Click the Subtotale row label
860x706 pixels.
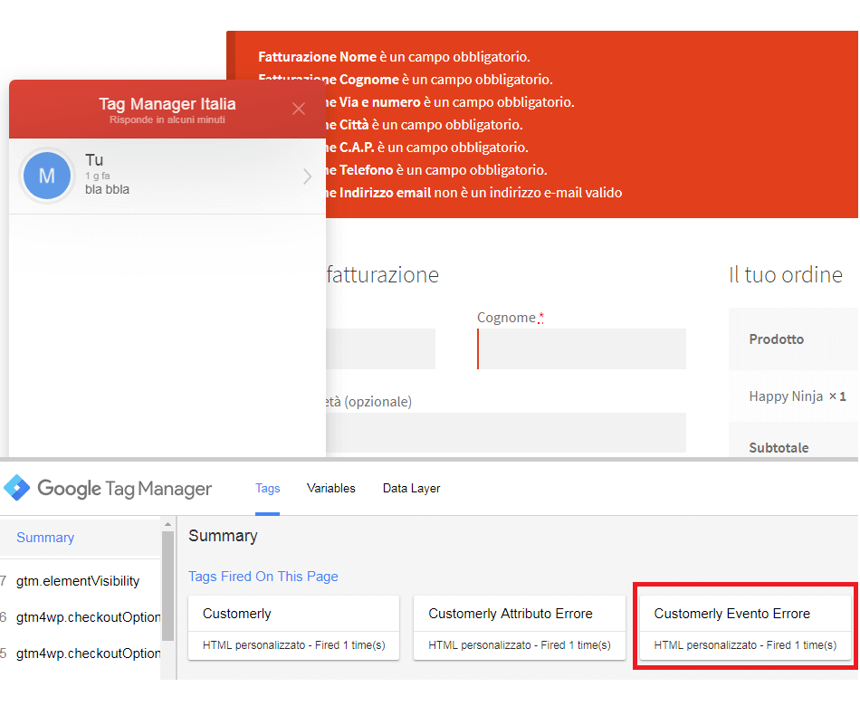779,448
